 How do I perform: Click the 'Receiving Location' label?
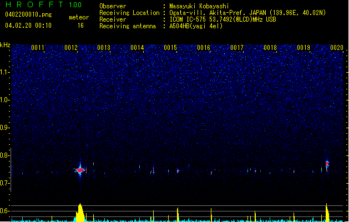click(129, 13)
